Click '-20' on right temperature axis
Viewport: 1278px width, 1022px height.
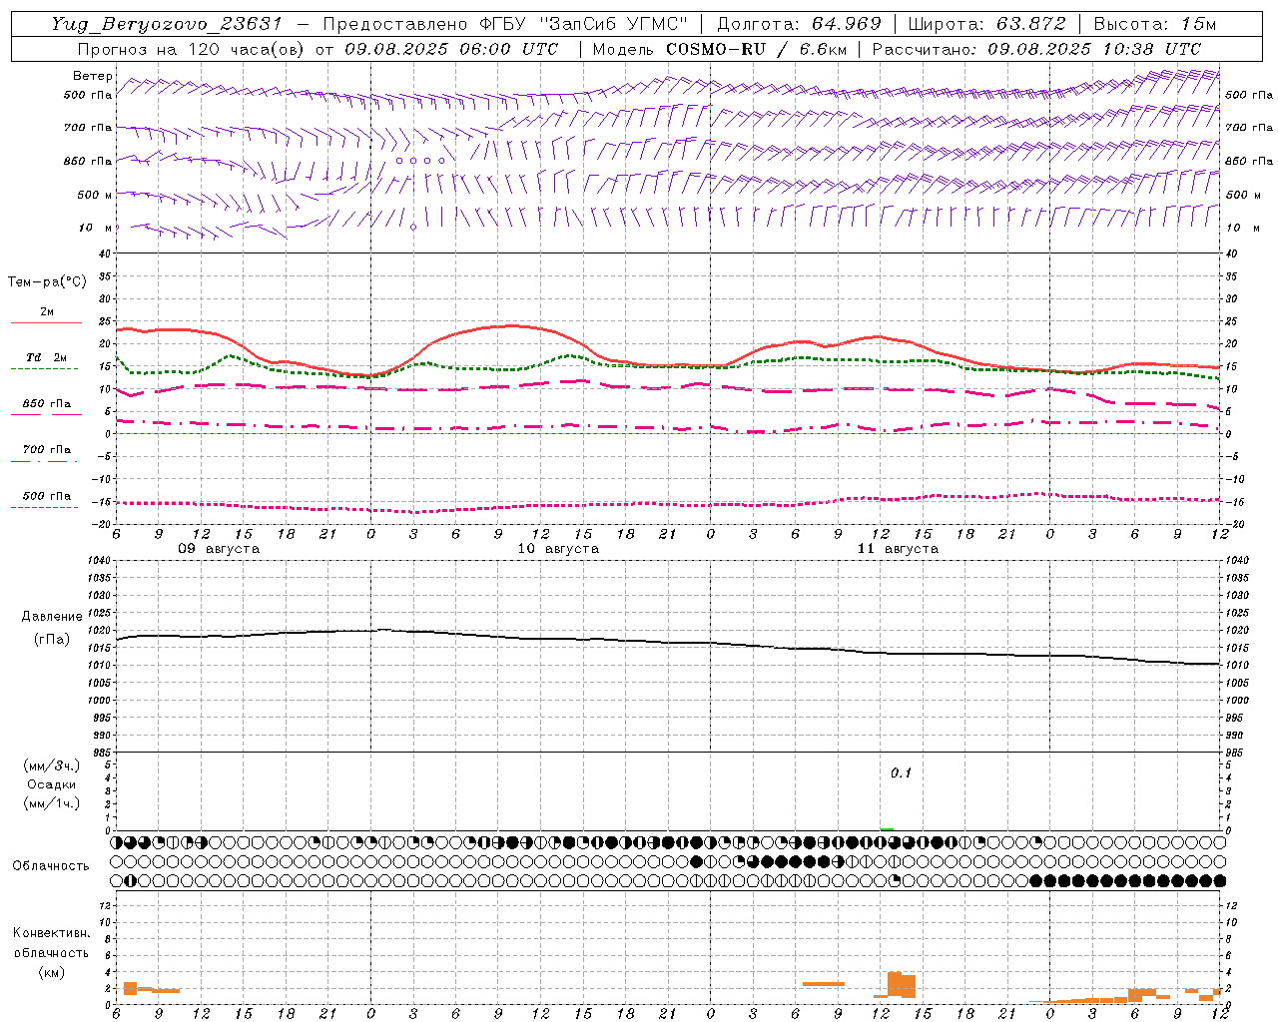point(1234,524)
